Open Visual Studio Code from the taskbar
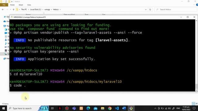This screenshot has width=198, height=111. (117, 108)
